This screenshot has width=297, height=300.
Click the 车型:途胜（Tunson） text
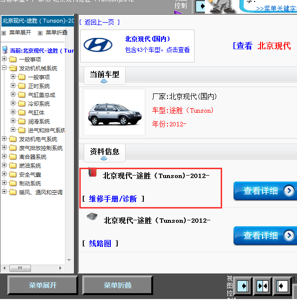pos(183,110)
